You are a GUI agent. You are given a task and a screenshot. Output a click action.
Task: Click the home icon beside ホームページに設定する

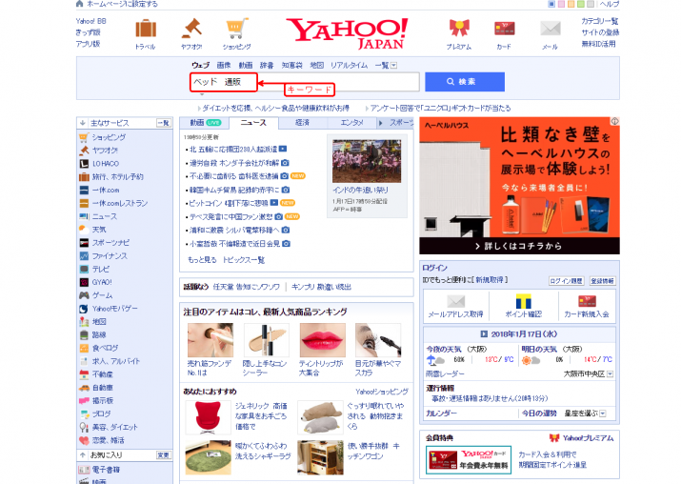(79, 4)
